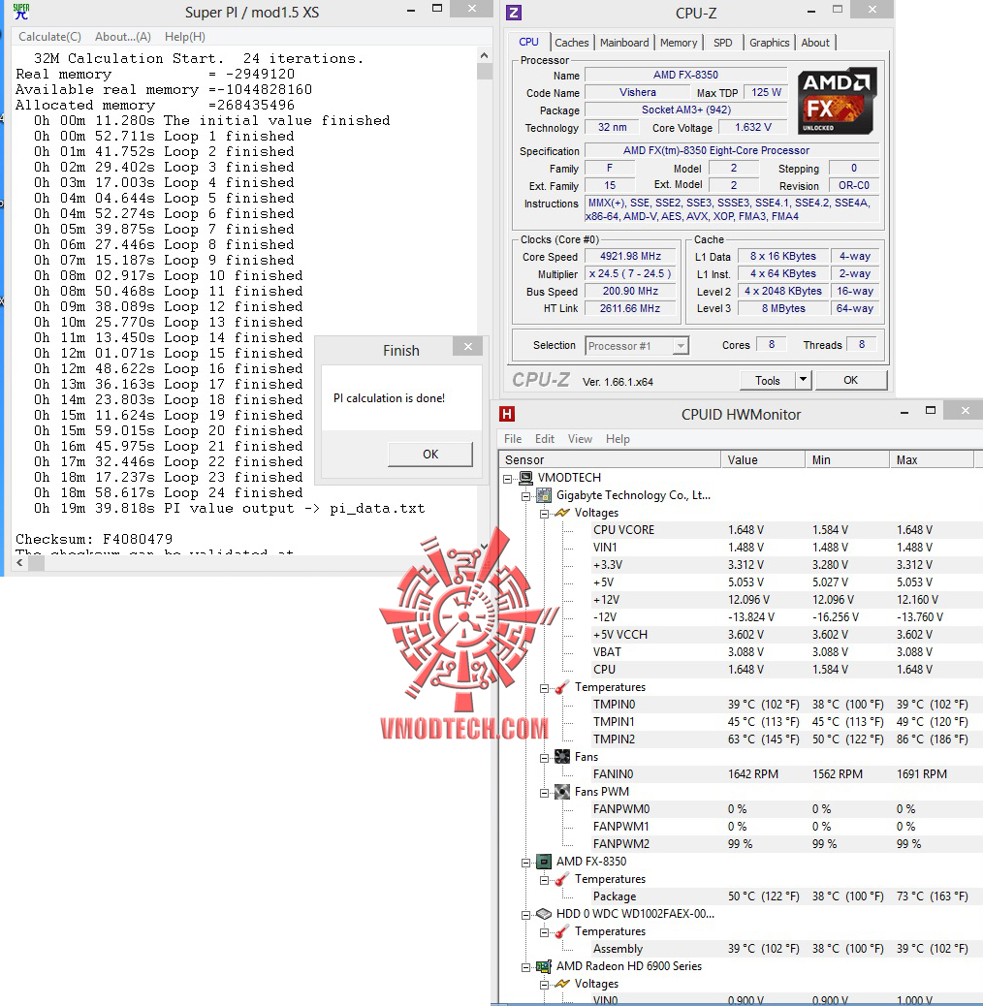
Task: Click the Voltages icon under AMD Radeon
Action: point(562,984)
